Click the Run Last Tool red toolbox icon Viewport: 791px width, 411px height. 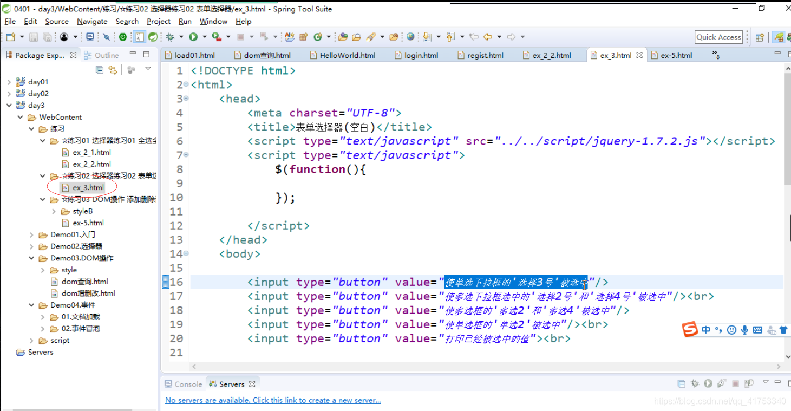click(x=217, y=37)
